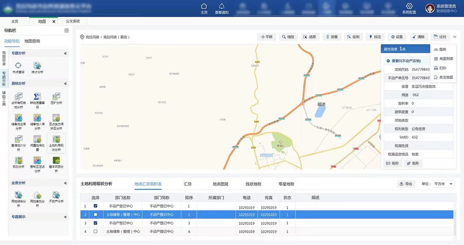
Task: Check the checkbox in table row 2
Action: click(x=95, y=214)
